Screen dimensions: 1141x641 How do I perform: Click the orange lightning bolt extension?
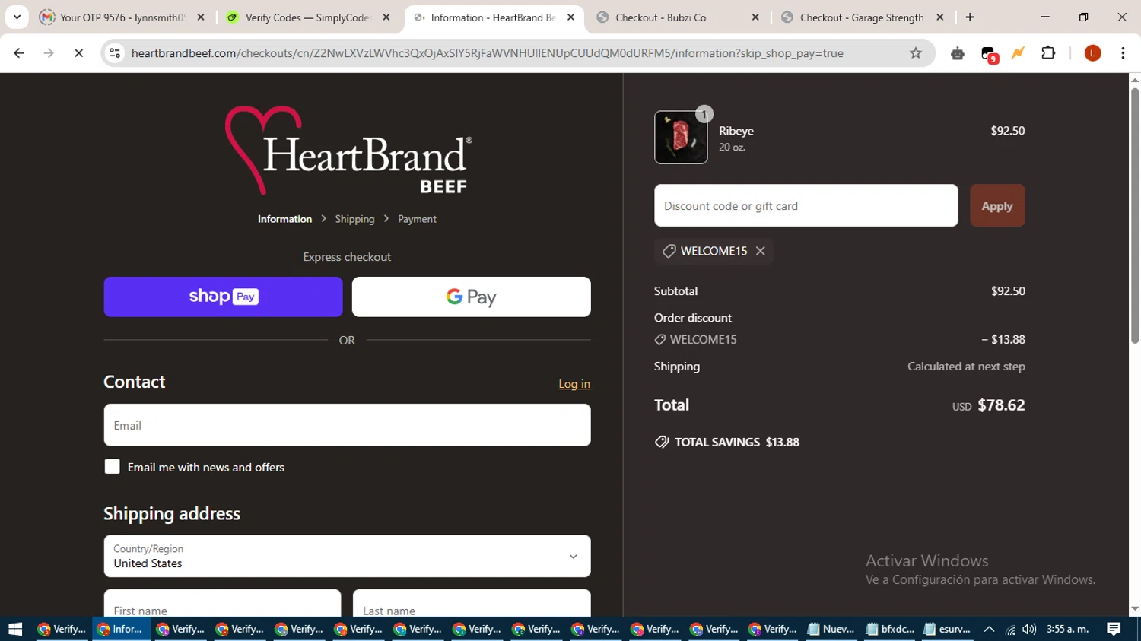1018,53
